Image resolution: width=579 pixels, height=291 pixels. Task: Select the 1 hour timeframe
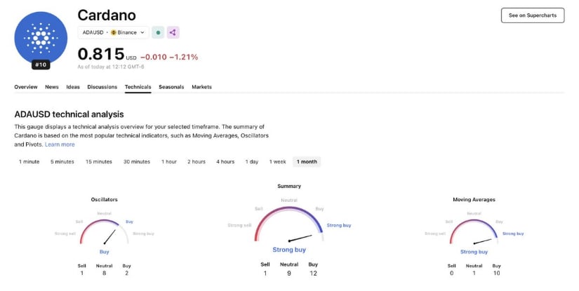pyautogui.click(x=169, y=161)
